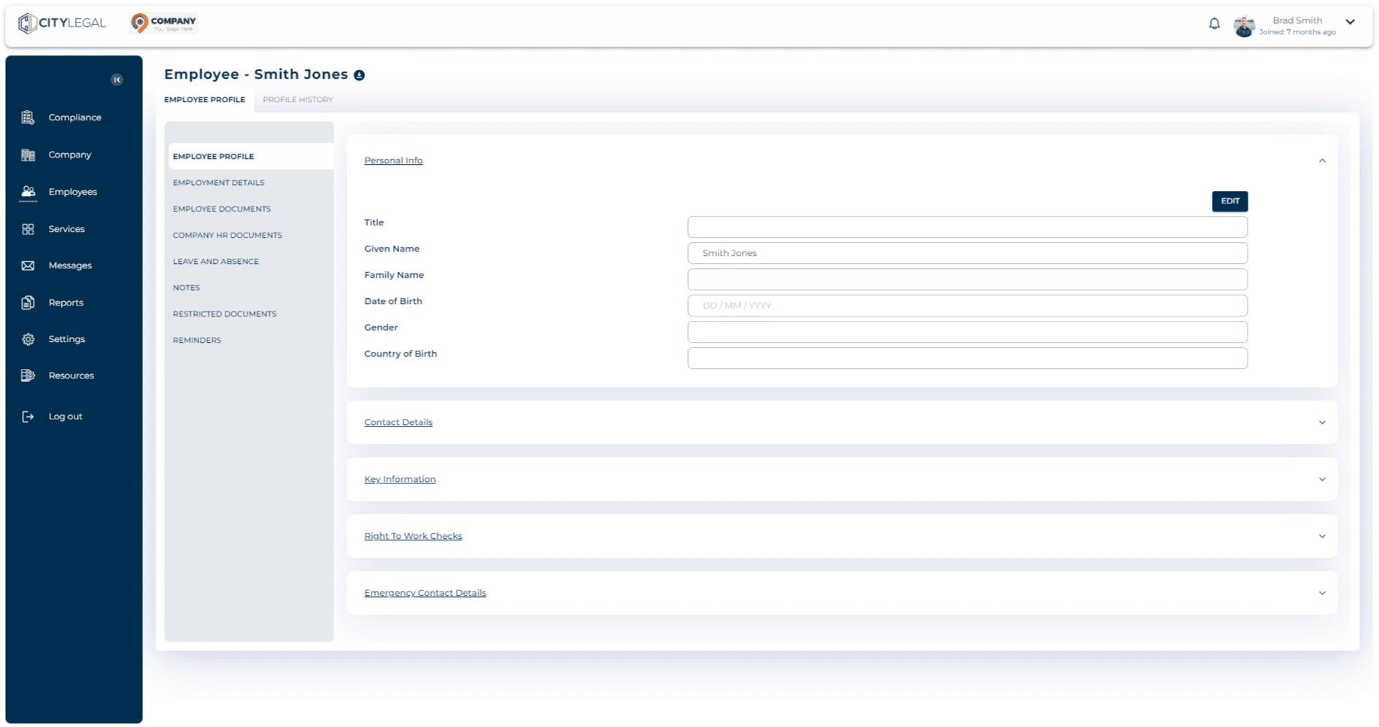Click the Settings gear icon
The height and width of the screenshot is (727, 1379).
click(28, 339)
